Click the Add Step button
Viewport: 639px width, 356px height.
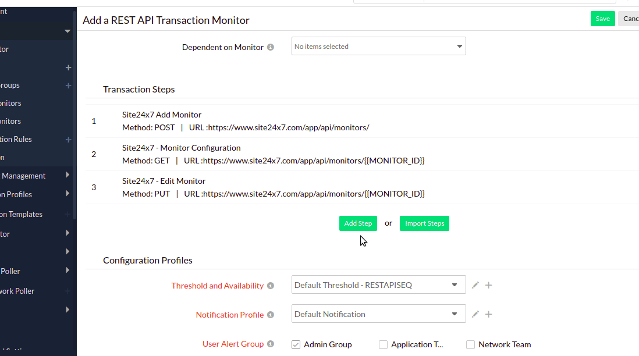[x=358, y=223]
